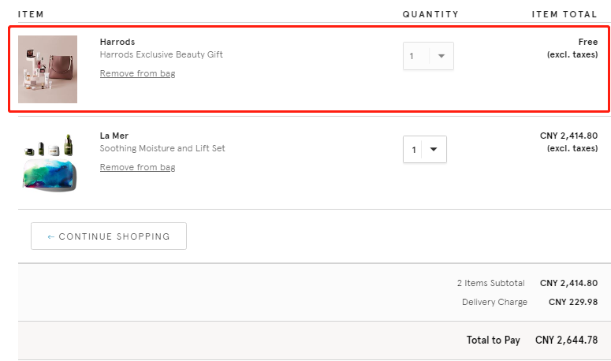Click the Item Total column header

point(564,14)
